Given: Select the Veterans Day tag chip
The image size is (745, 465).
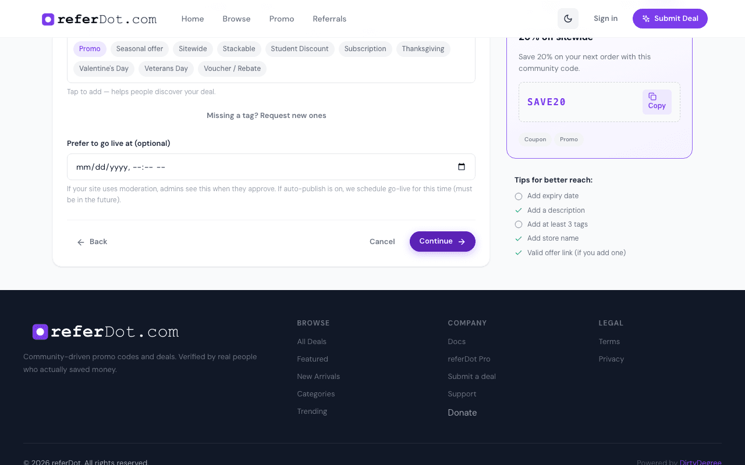Looking at the screenshot, I should click(x=166, y=69).
